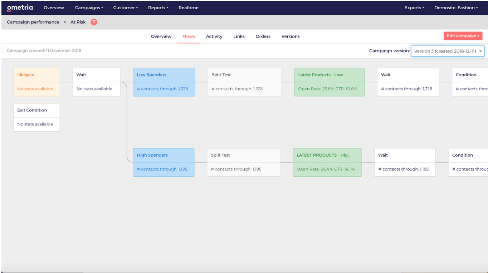Click 'Open Rate: 23.6% CTR: 10.6%' stats
Image resolution: width=488 pixels, height=273 pixels.
pyautogui.click(x=328, y=89)
